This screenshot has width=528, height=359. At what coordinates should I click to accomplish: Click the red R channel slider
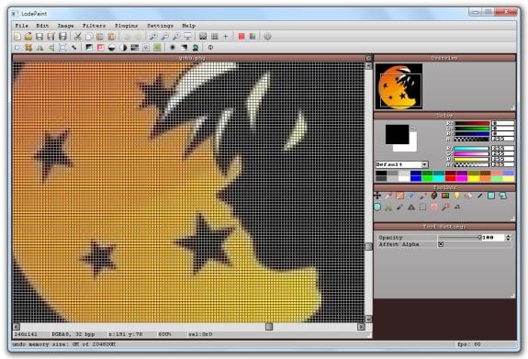[x=472, y=123]
